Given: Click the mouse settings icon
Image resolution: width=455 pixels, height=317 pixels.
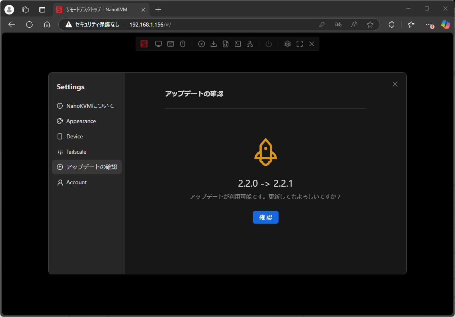Looking at the screenshot, I should (182, 44).
